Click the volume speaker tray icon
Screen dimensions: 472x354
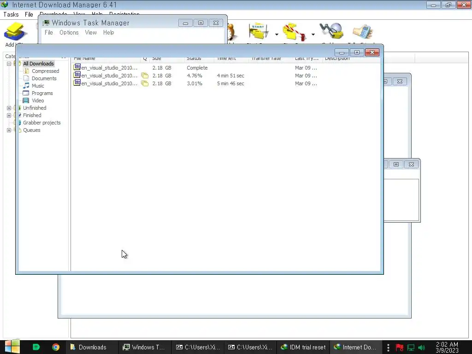[422, 348]
